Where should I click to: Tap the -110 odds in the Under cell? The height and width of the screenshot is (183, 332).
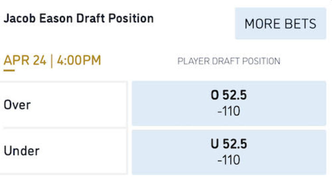pyautogui.click(x=229, y=160)
